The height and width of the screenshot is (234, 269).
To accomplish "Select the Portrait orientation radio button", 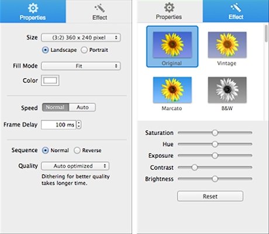I will tap(84, 50).
